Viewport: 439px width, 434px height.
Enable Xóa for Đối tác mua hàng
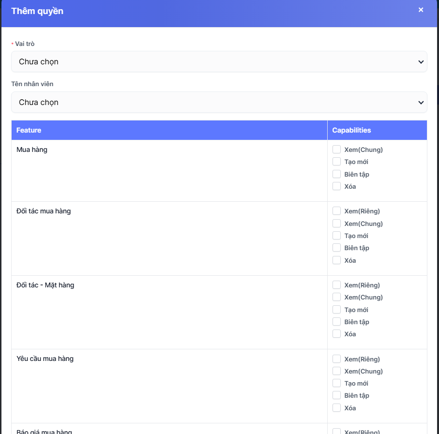point(337,260)
